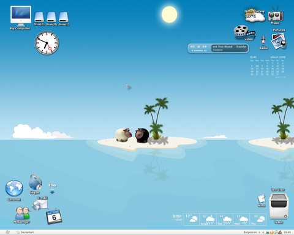This screenshot has height=235, width=294.
Task: Pause the Coldplay track in player
Action: [198, 47]
